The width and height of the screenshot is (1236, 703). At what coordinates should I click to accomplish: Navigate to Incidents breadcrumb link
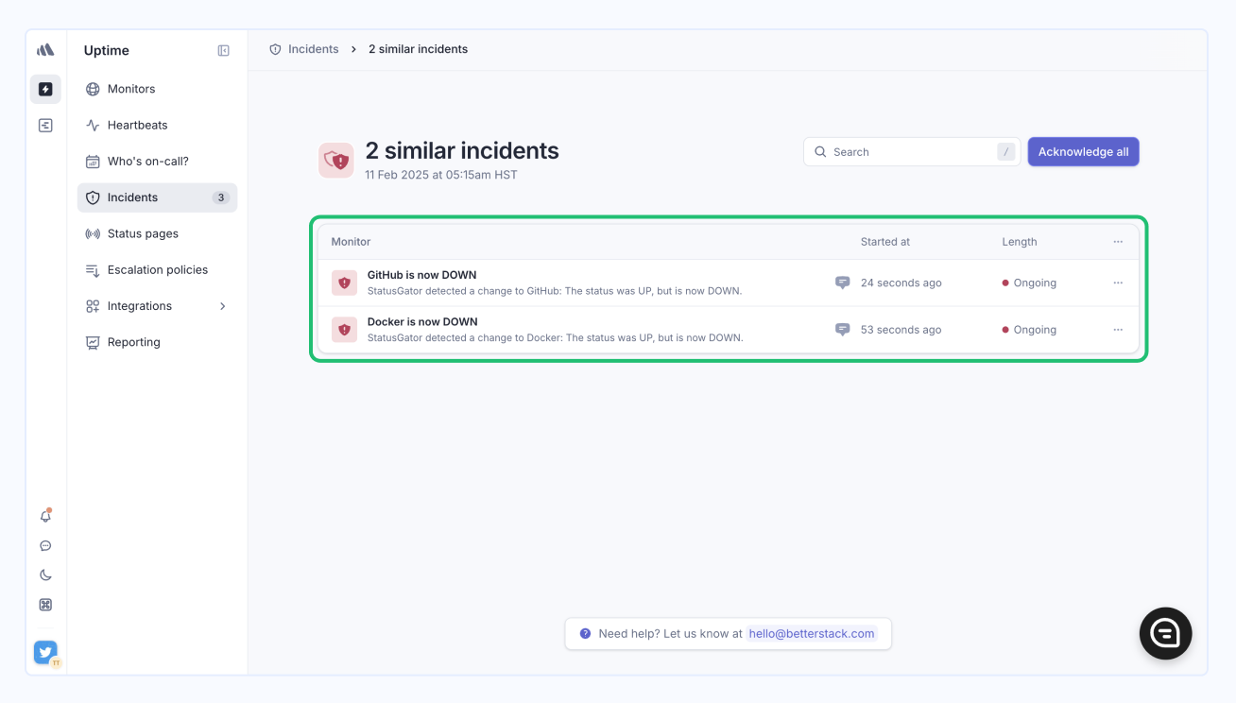(x=313, y=49)
